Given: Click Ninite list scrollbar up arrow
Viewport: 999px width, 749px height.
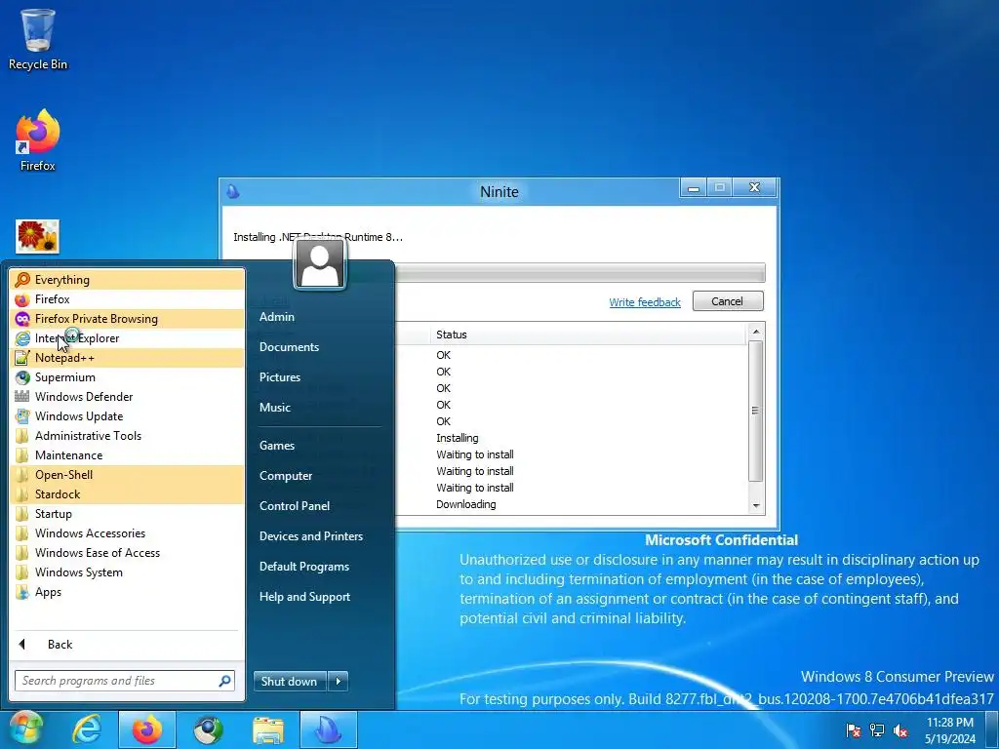Looking at the screenshot, I should (x=756, y=332).
